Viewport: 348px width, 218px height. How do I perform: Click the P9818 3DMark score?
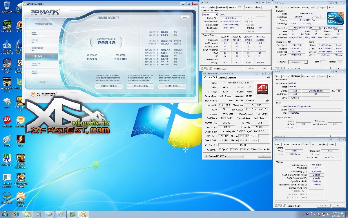pos(106,43)
